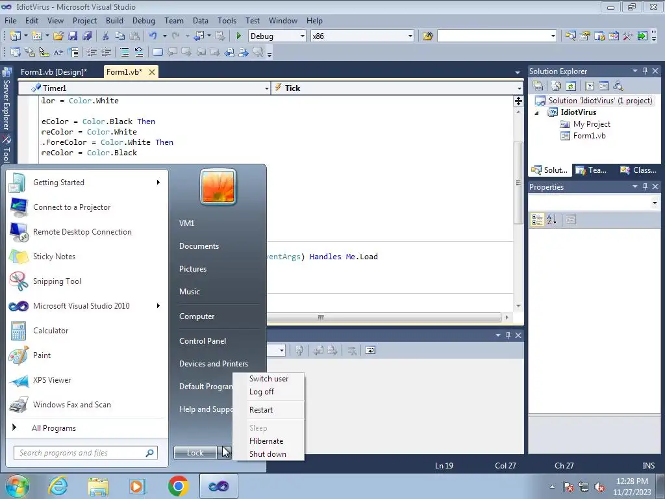The image size is (665, 499).
Task: Save Form1.vb with the floppy disk icon
Action: (73, 36)
